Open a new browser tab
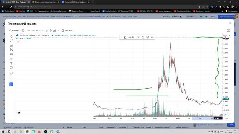The height and width of the screenshot is (134, 239). tap(93, 2)
